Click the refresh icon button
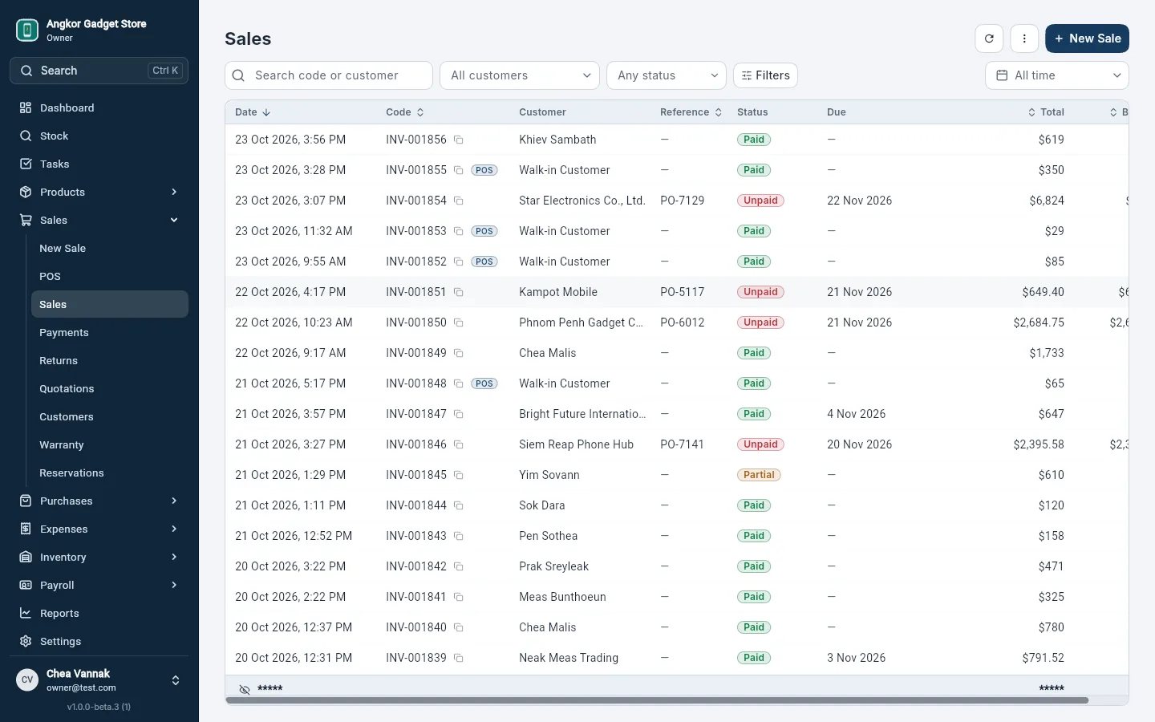This screenshot has height=722, width=1155. coord(989,39)
